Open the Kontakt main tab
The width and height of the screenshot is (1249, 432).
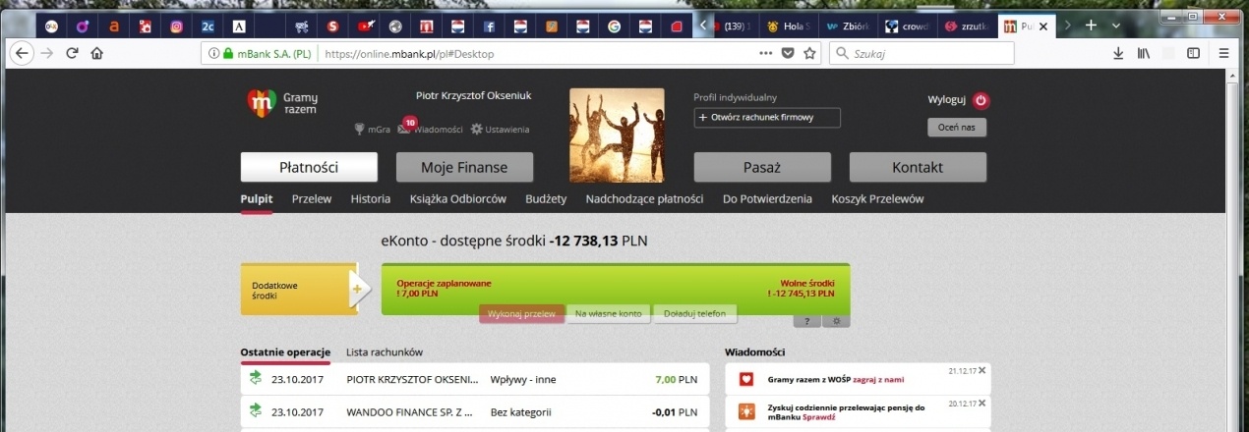[918, 167]
